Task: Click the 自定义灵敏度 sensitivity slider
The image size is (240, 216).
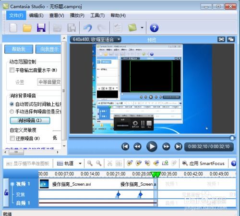Action: 57,131
